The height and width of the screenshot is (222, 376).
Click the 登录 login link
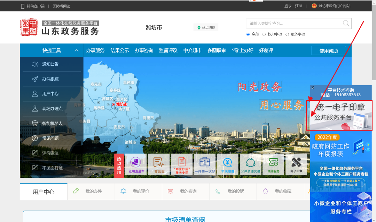(x=288, y=6)
